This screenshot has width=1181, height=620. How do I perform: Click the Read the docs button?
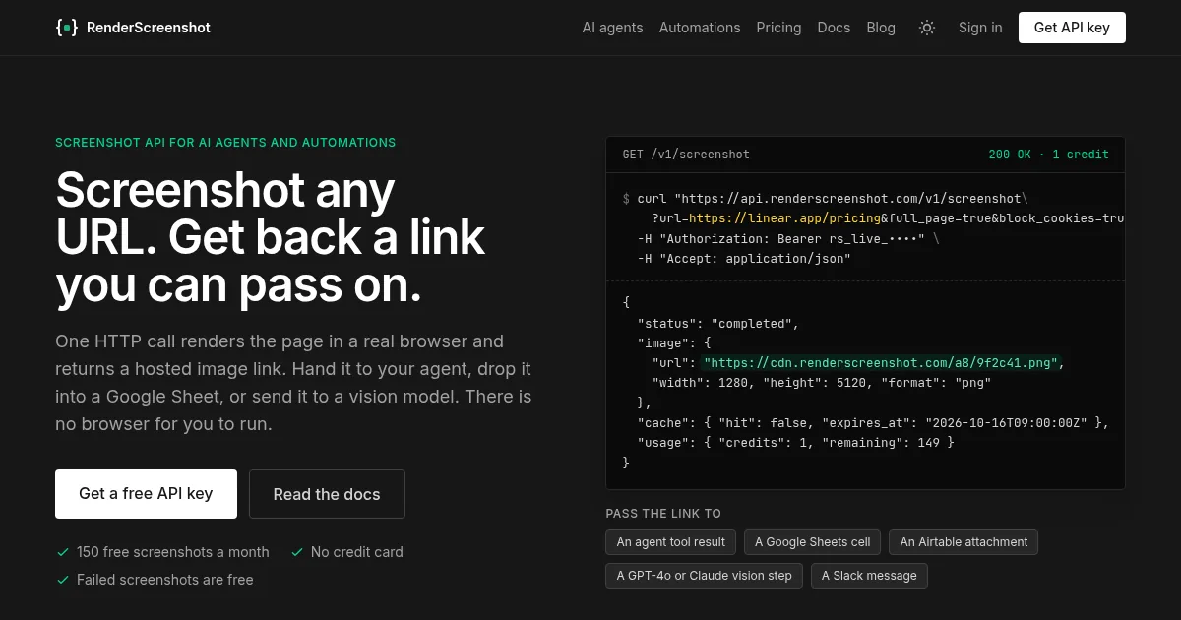point(327,494)
